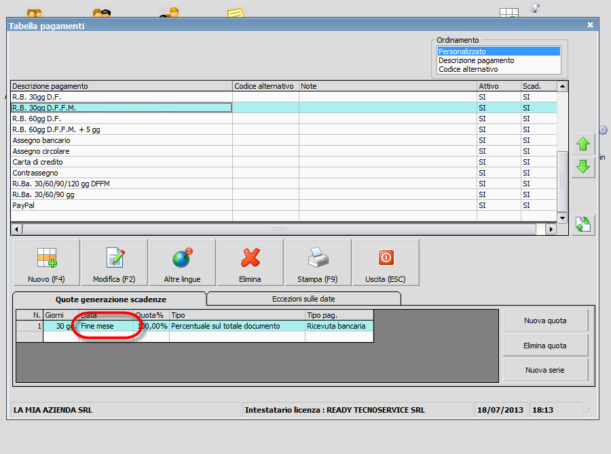The width and height of the screenshot is (611, 454).
Task: Click the horizontal scrollbar thumb
Action: 279,229
